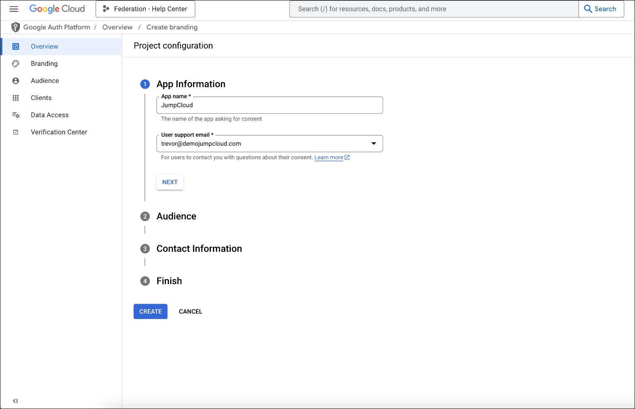Image resolution: width=635 pixels, height=409 pixels.
Task: Open Verification Center via its checkmark icon
Action: pos(15,131)
